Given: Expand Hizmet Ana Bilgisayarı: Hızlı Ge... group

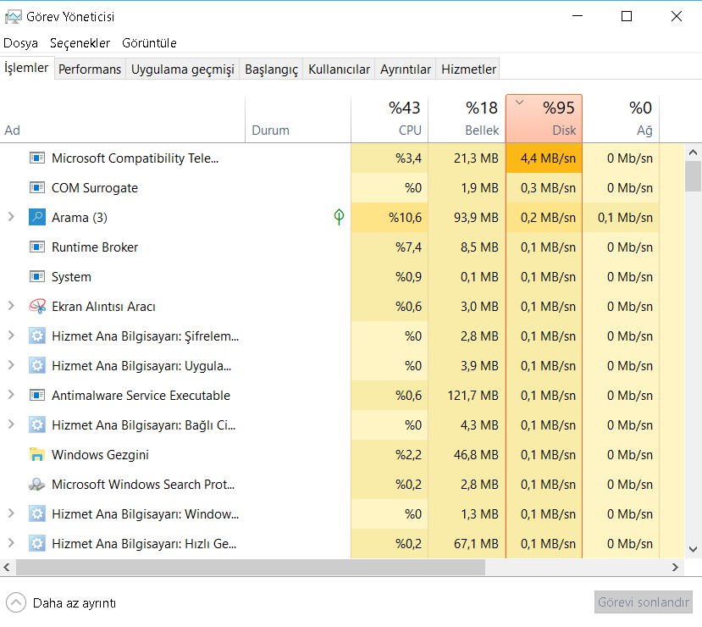Looking at the screenshot, I should pos(11,543).
